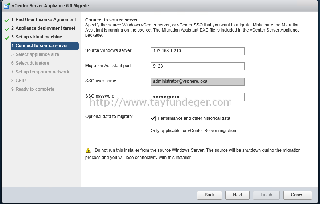Click the Migration Assistant port label
This screenshot has width=320, height=204.
(x=108, y=66)
